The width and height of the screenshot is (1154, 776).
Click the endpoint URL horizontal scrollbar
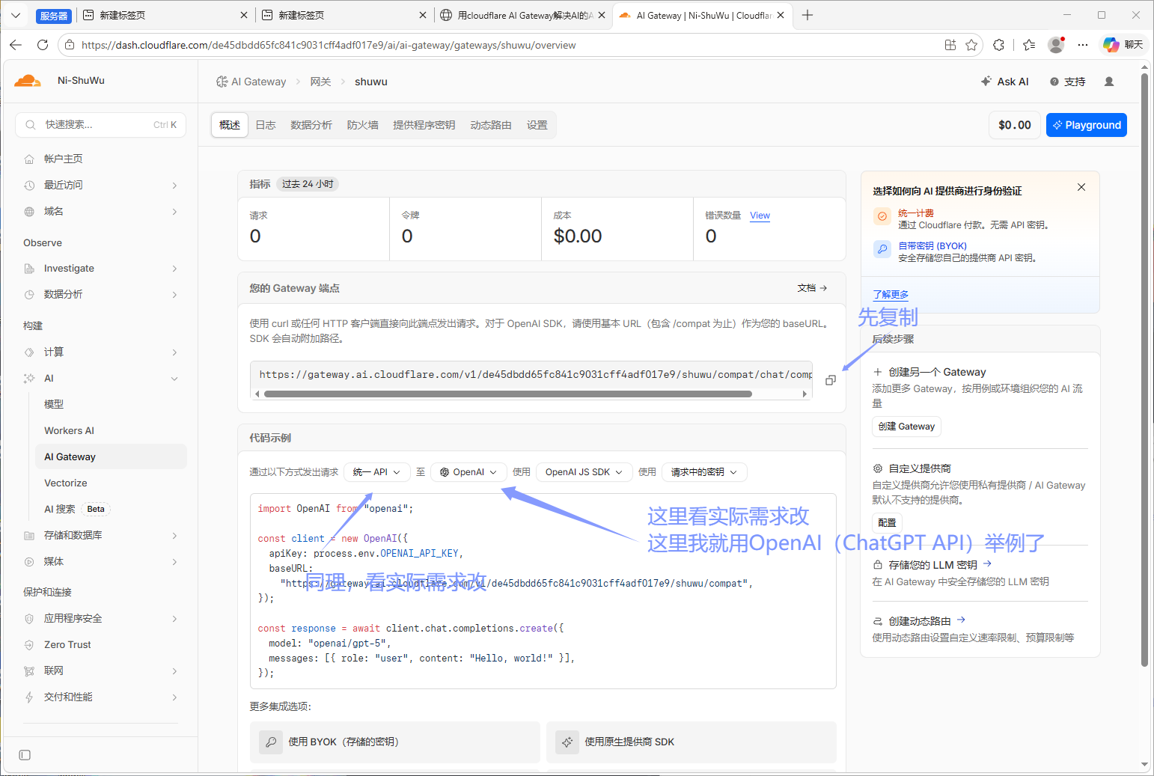click(x=508, y=394)
